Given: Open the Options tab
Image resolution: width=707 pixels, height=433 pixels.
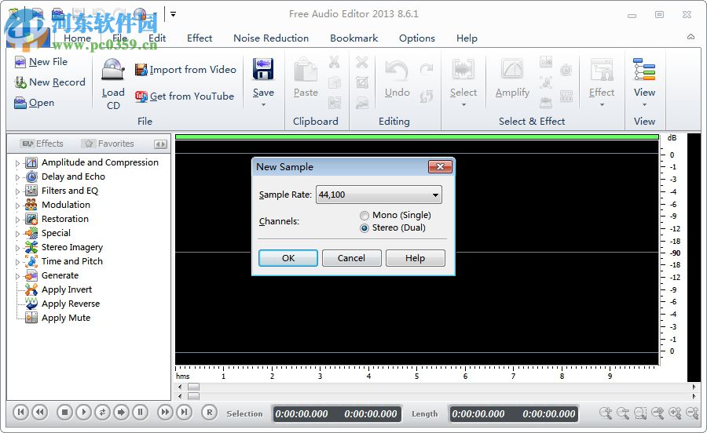Looking at the screenshot, I should [416, 38].
